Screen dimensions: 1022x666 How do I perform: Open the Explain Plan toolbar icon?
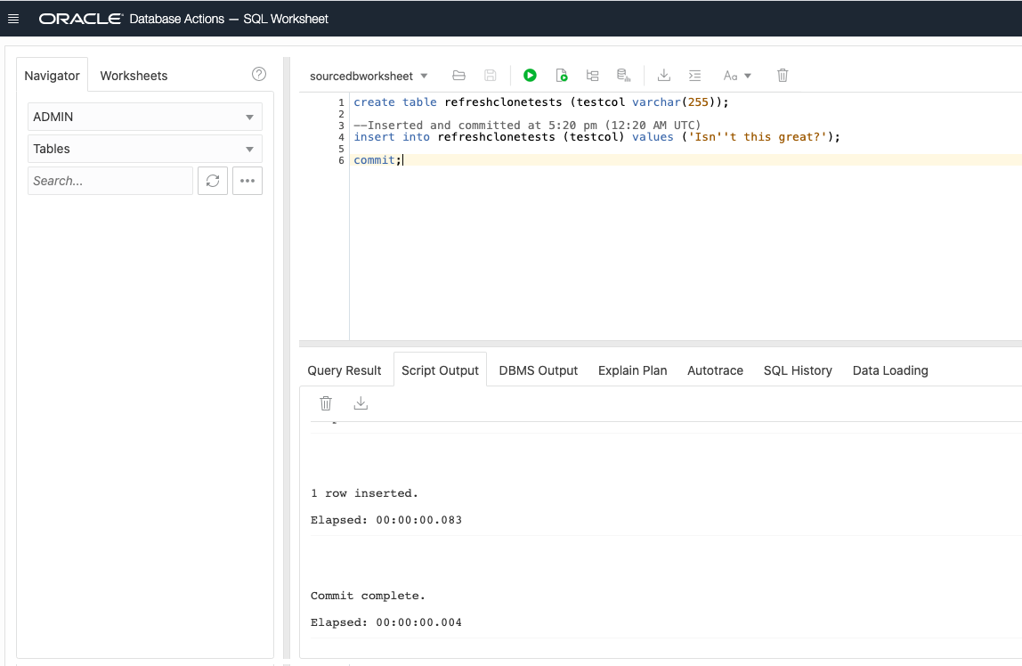point(592,76)
